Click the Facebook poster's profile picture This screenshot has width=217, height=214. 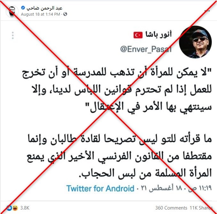pyautogui.click(x=12, y=11)
